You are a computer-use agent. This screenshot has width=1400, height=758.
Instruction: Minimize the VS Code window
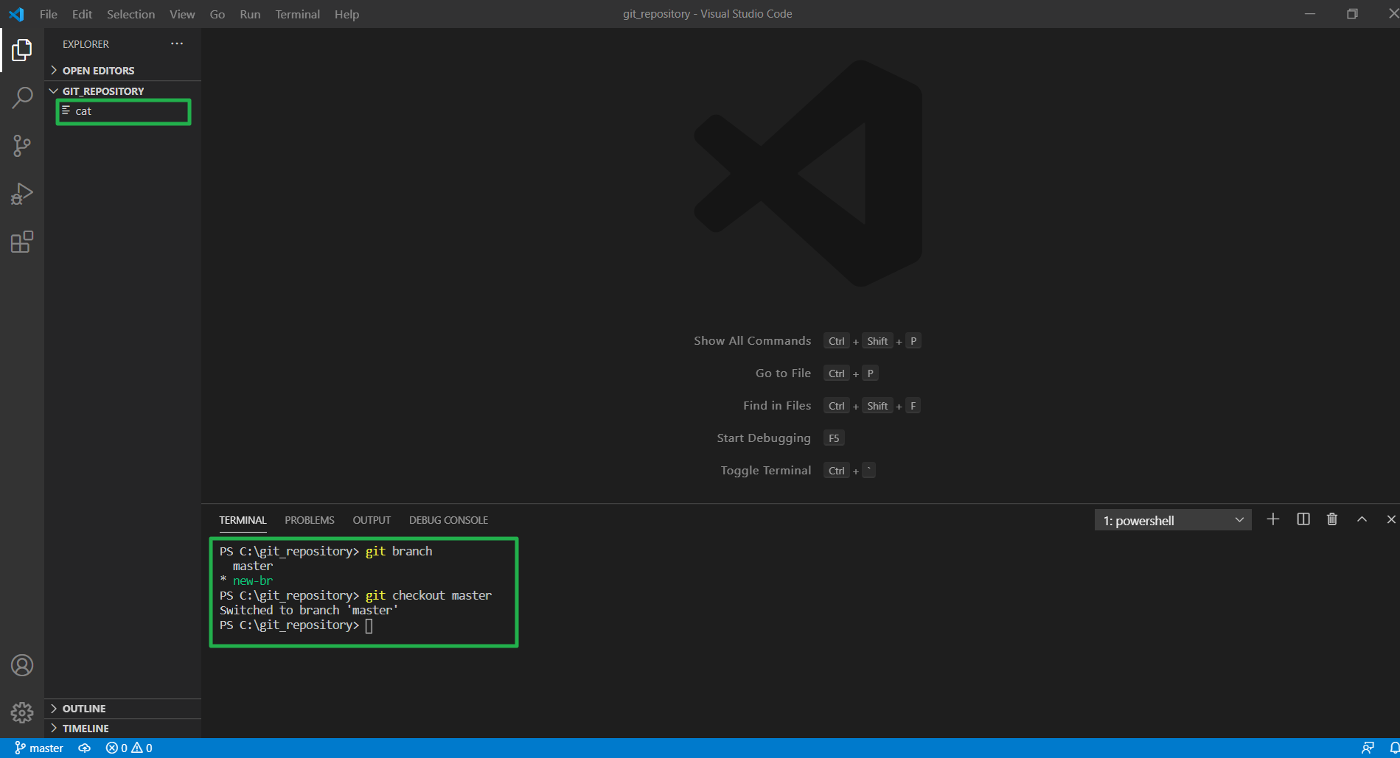point(1310,14)
